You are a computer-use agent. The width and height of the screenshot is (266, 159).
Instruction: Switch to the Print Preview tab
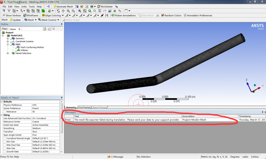click(84, 107)
